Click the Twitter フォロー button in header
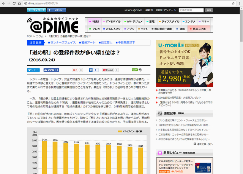This screenshot has height=174, width=243. point(36,10)
